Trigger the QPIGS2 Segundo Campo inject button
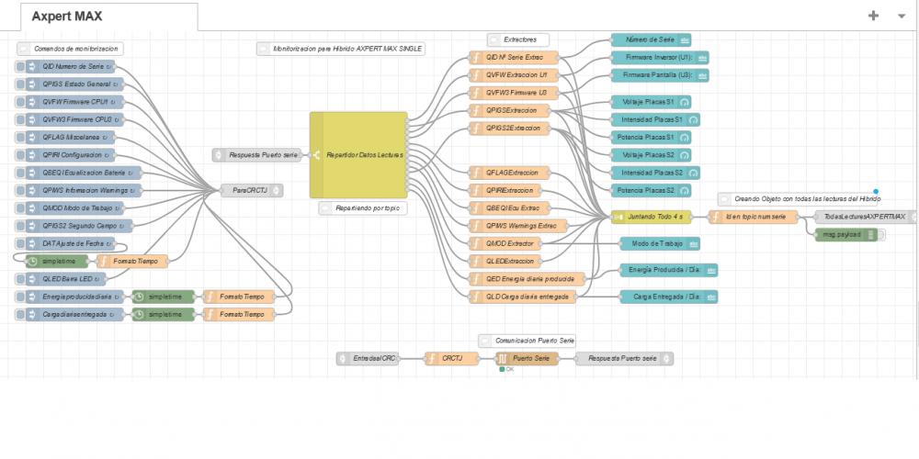The image size is (919, 459). [20, 226]
